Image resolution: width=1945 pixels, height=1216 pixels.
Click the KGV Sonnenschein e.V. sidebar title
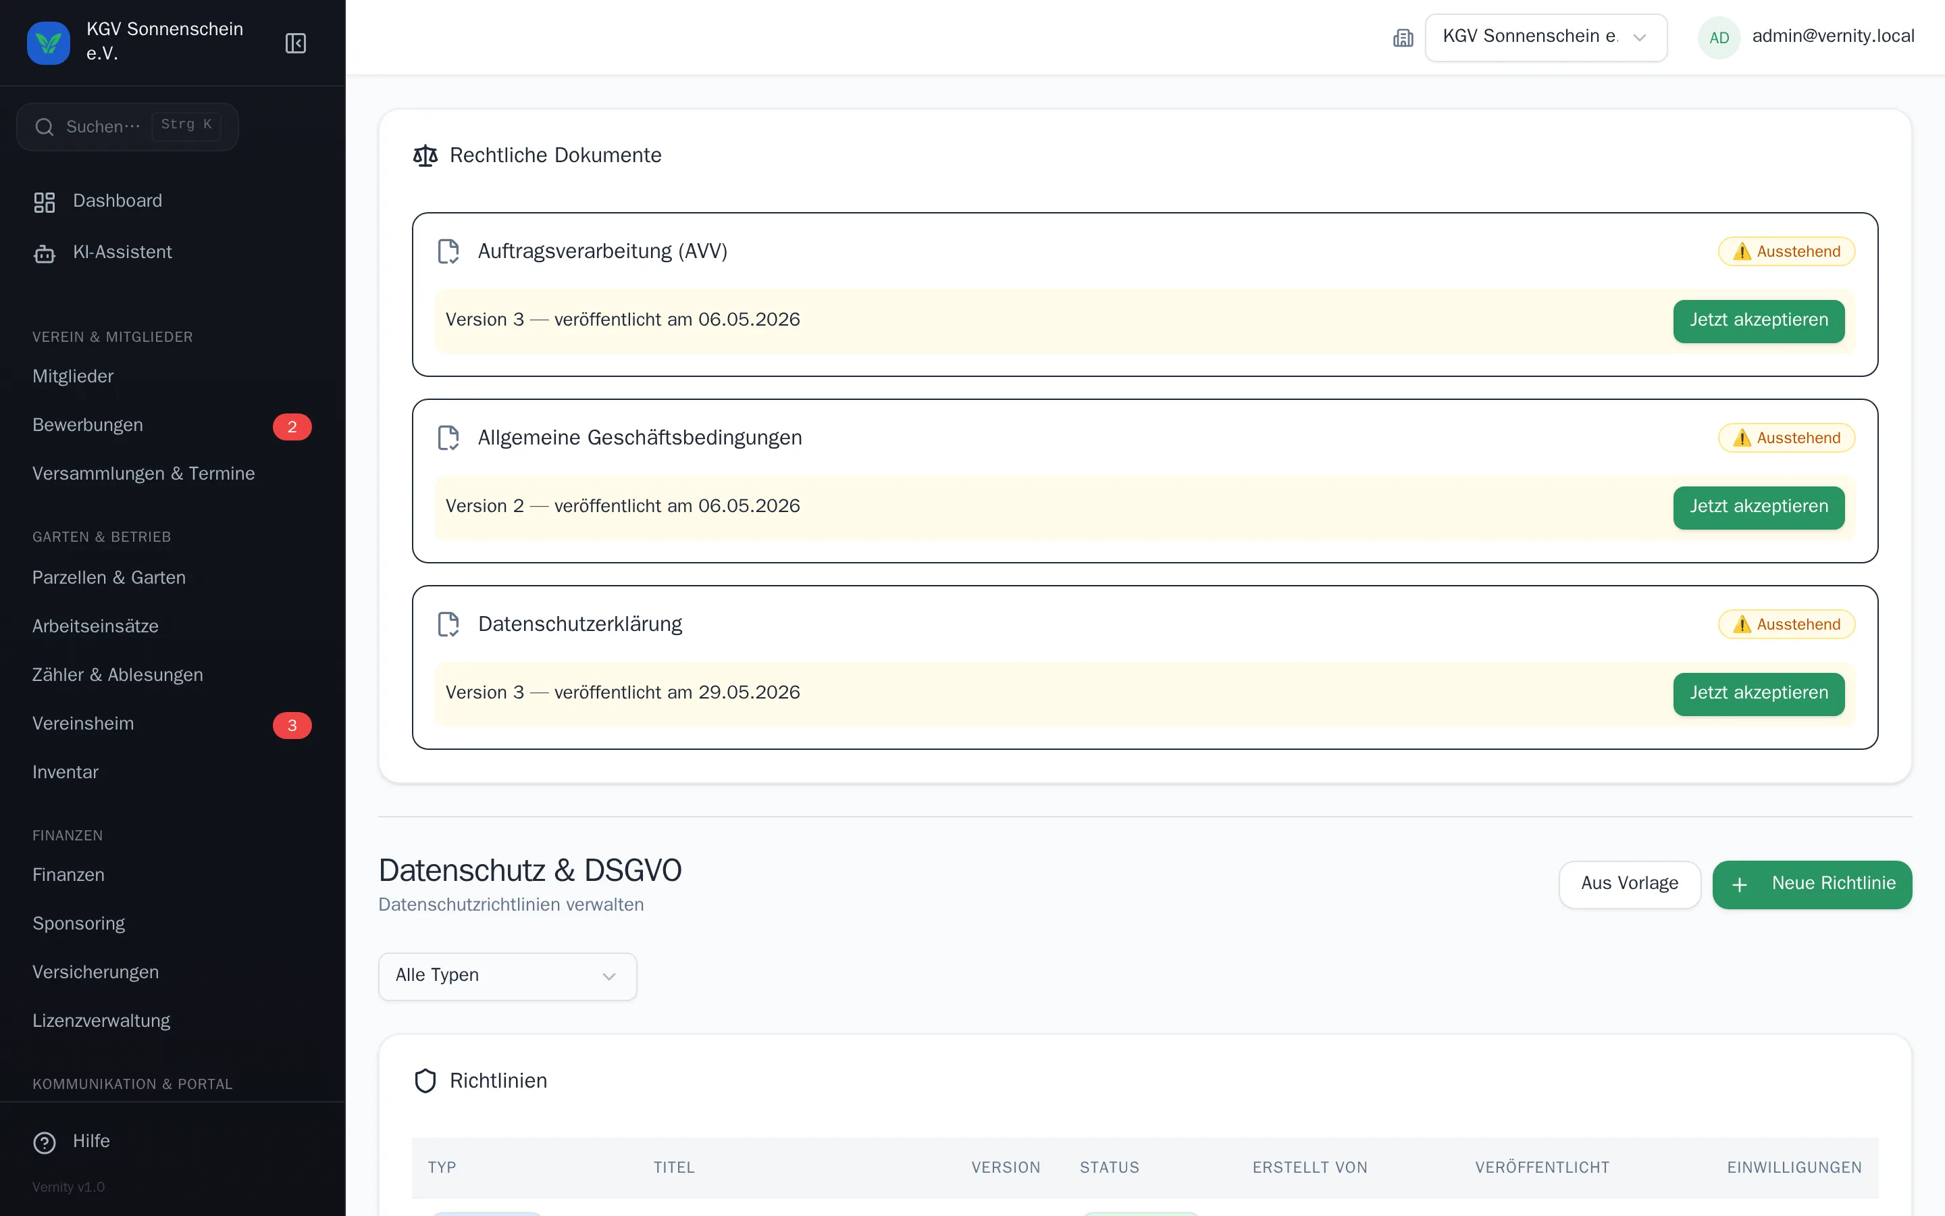pyautogui.click(x=164, y=41)
